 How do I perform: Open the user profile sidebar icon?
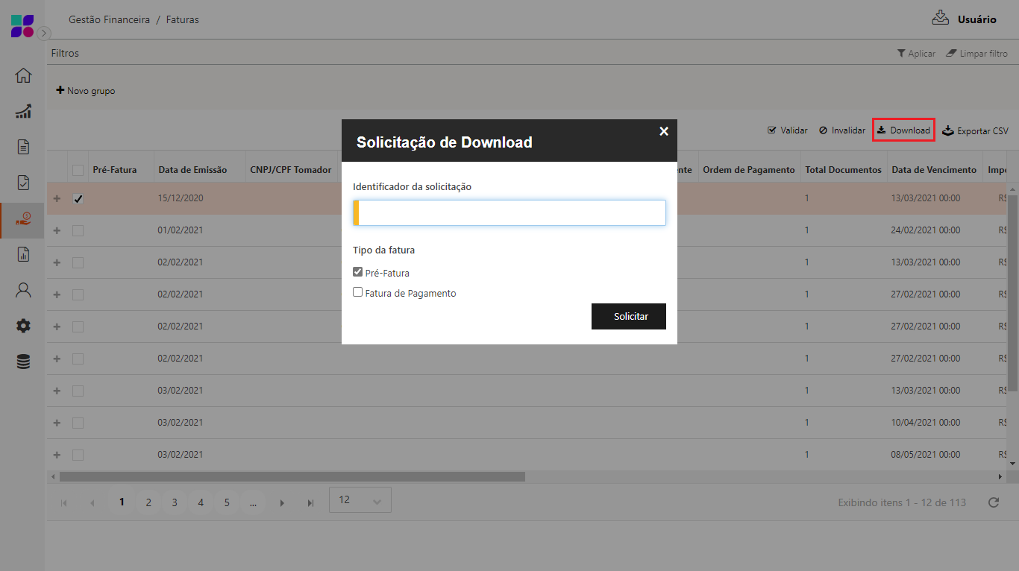(23, 290)
